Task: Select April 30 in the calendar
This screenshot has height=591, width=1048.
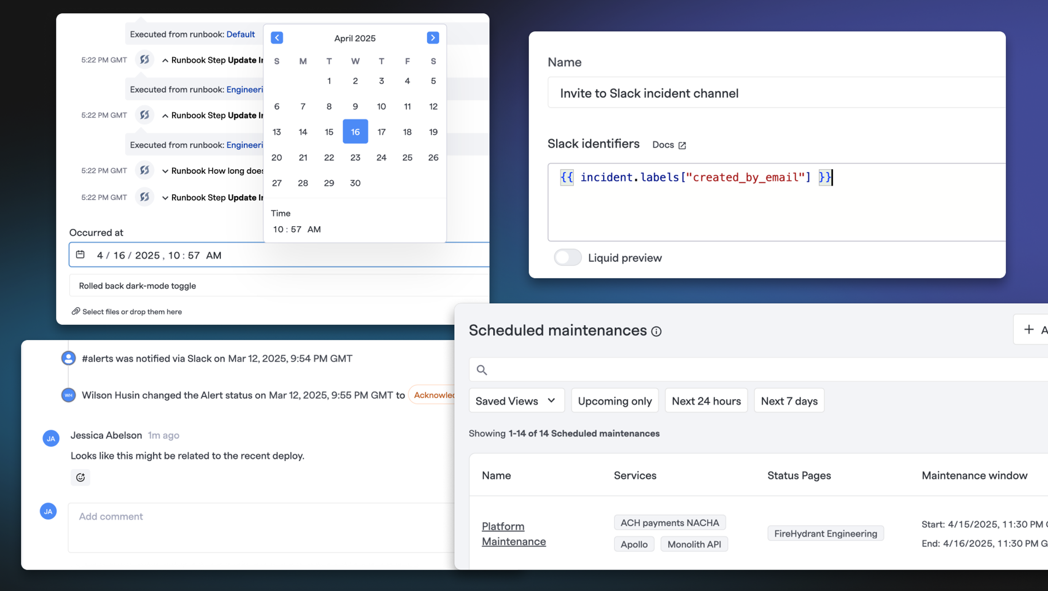Action: tap(355, 182)
